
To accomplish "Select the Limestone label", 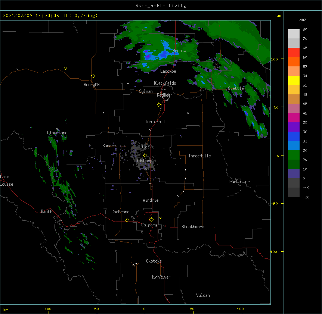I will pyautogui.click(x=57, y=133).
